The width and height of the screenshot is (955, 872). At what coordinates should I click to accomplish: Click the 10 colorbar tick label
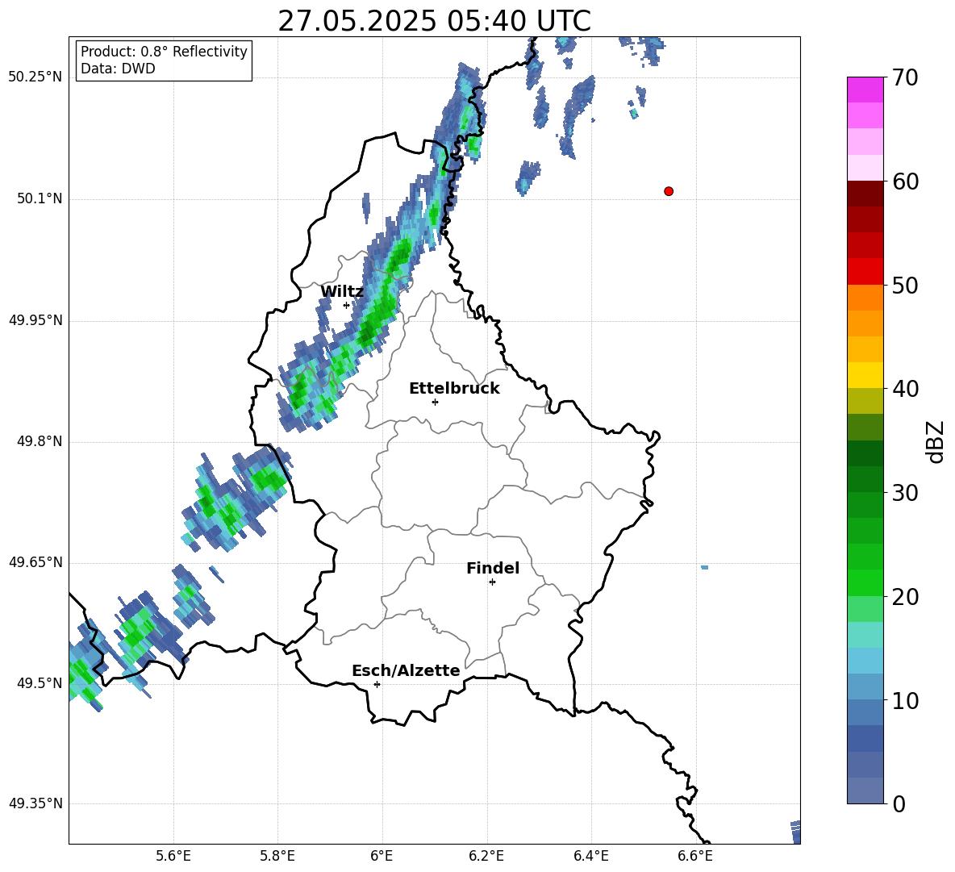click(905, 700)
